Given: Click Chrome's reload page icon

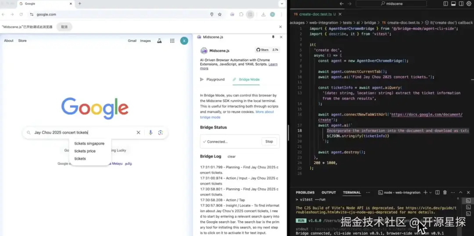Looking at the screenshot, I should pos(21,14).
